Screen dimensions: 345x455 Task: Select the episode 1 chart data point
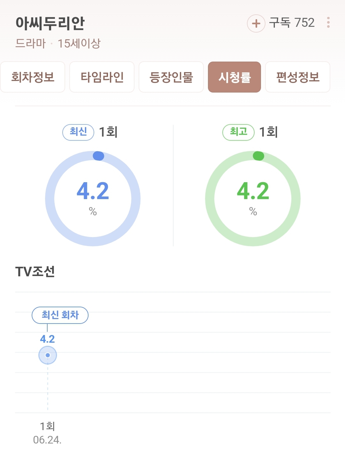point(48,355)
